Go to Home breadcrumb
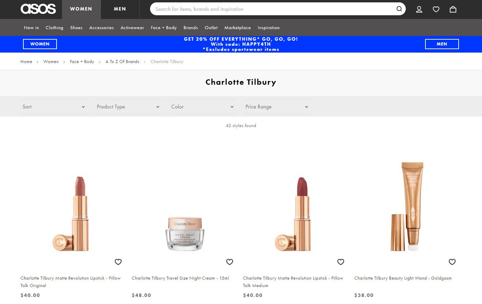The image size is (482, 304). [x=26, y=62]
